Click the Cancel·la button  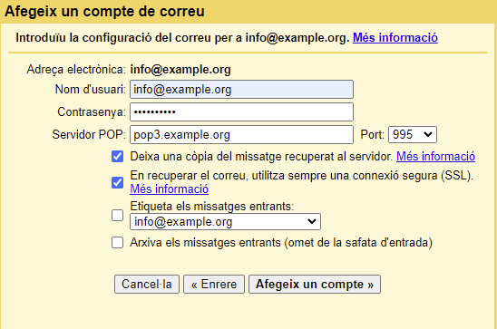click(x=147, y=284)
